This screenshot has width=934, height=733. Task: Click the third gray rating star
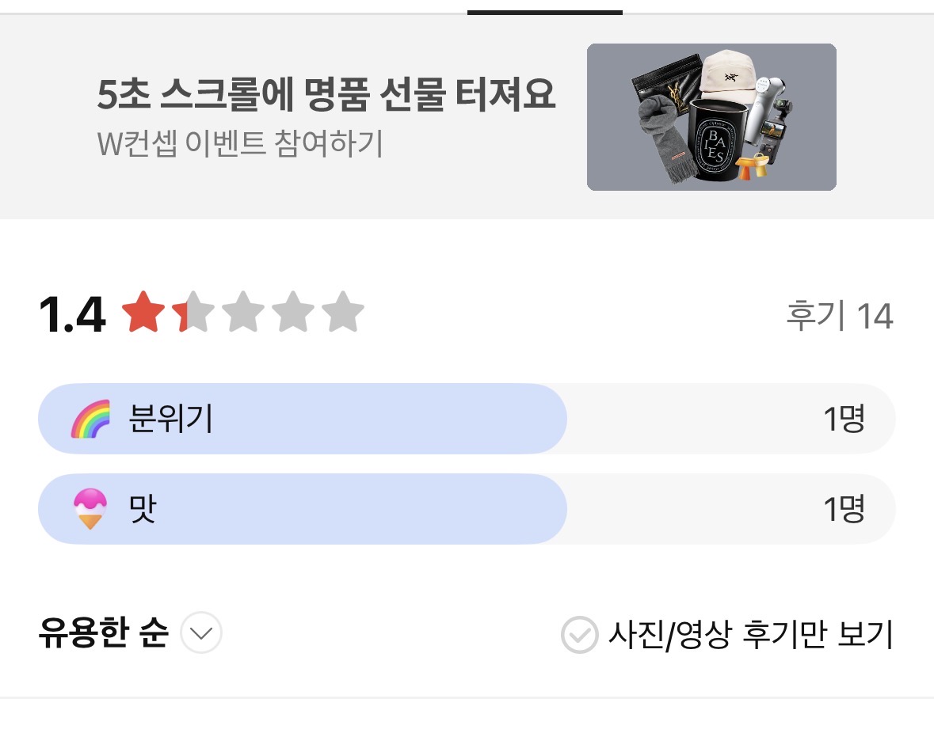pos(242,313)
